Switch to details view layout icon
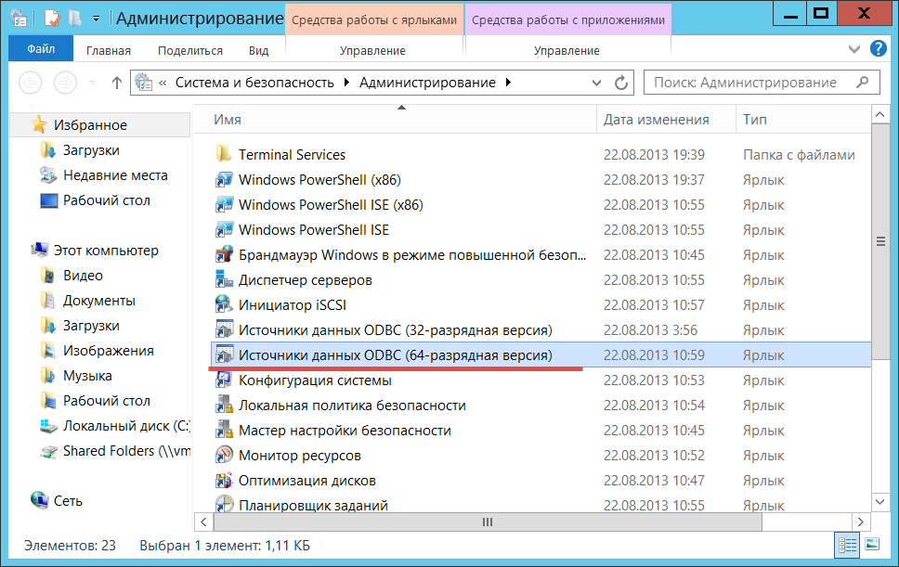 [x=847, y=545]
